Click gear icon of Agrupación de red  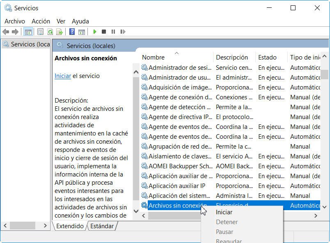pos(144,146)
